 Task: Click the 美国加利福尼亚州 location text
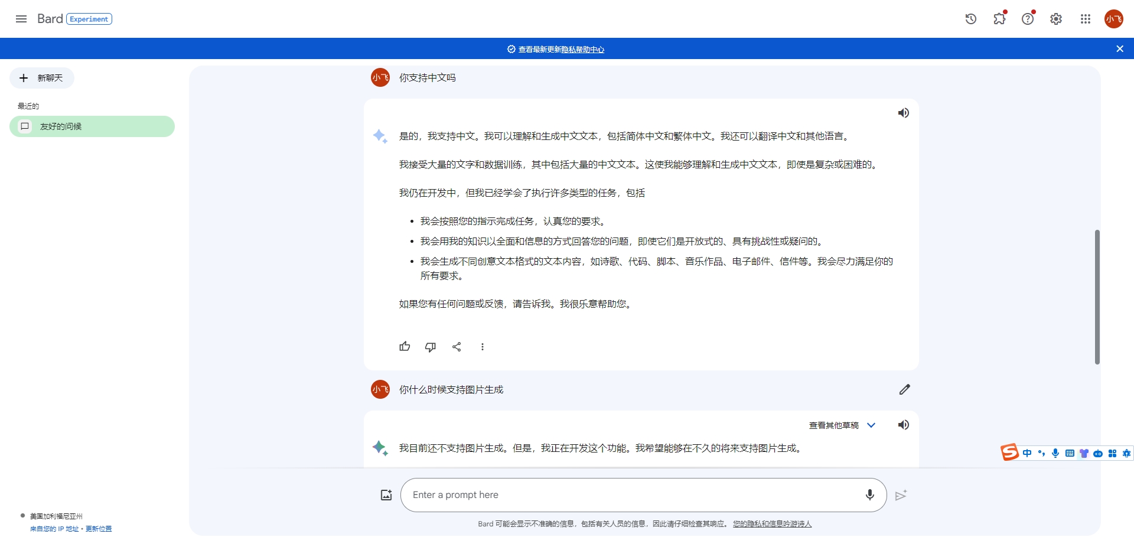pyautogui.click(x=56, y=516)
